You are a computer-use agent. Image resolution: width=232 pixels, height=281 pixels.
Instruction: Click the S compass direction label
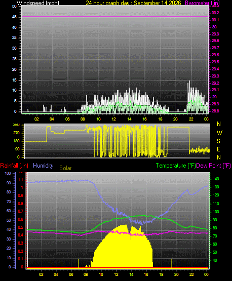click(218, 141)
